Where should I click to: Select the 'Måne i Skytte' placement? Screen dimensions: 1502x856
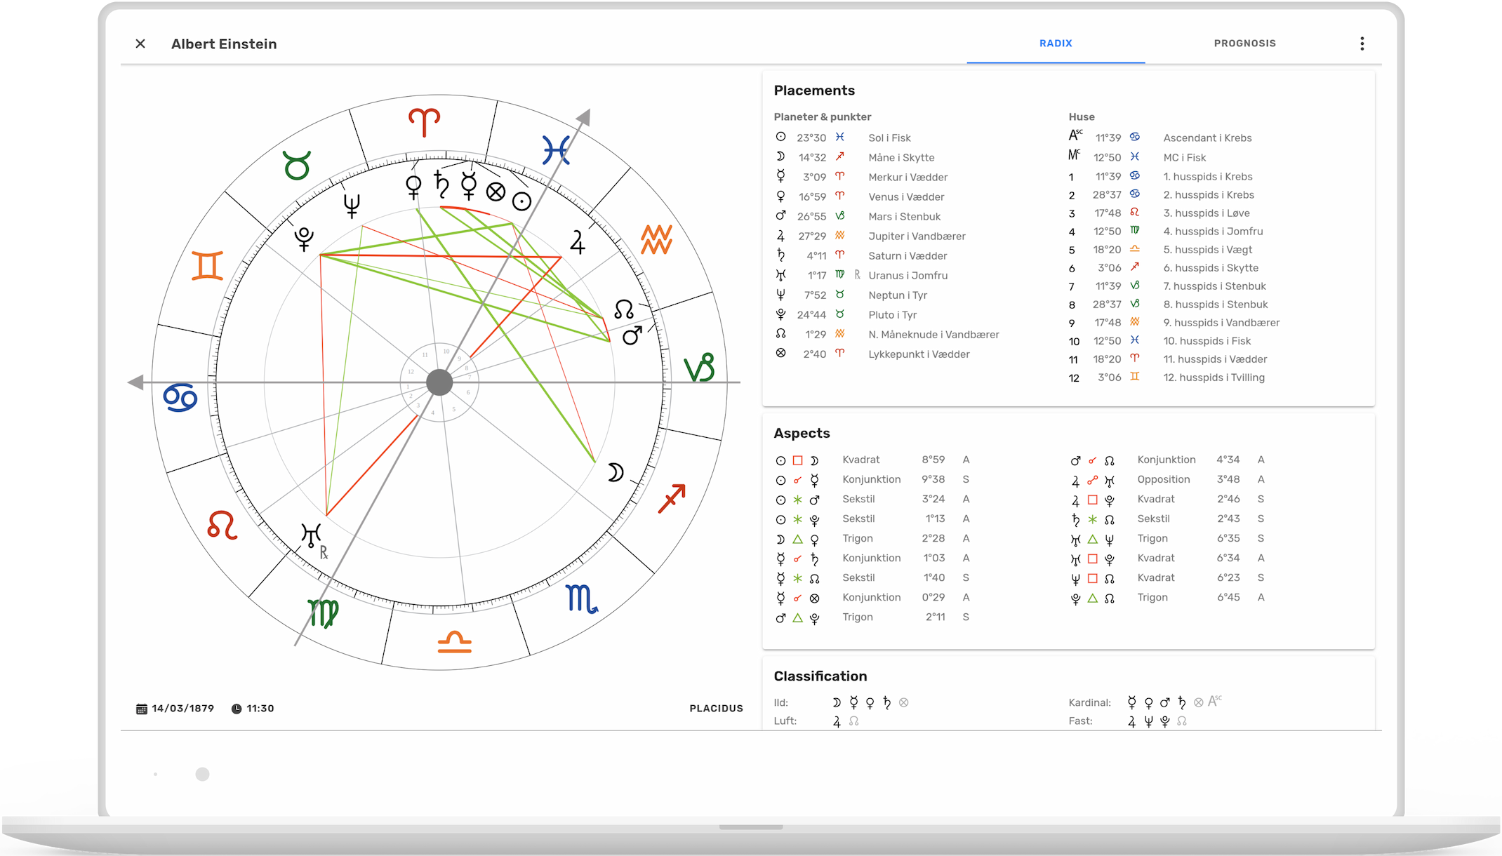coord(901,157)
